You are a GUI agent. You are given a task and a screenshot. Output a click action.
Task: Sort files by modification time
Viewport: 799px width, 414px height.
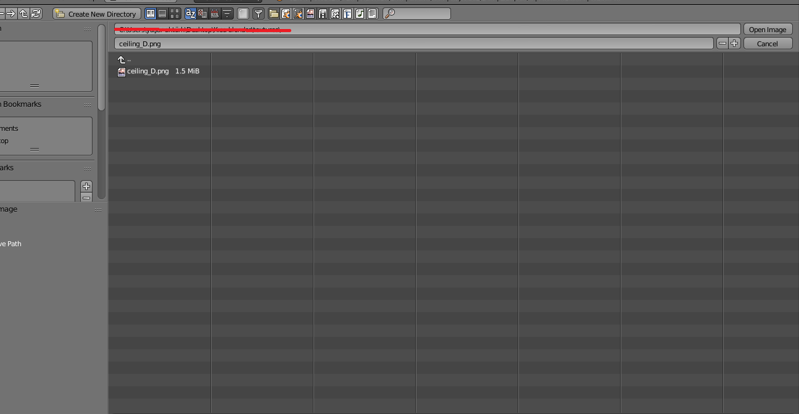(x=215, y=14)
